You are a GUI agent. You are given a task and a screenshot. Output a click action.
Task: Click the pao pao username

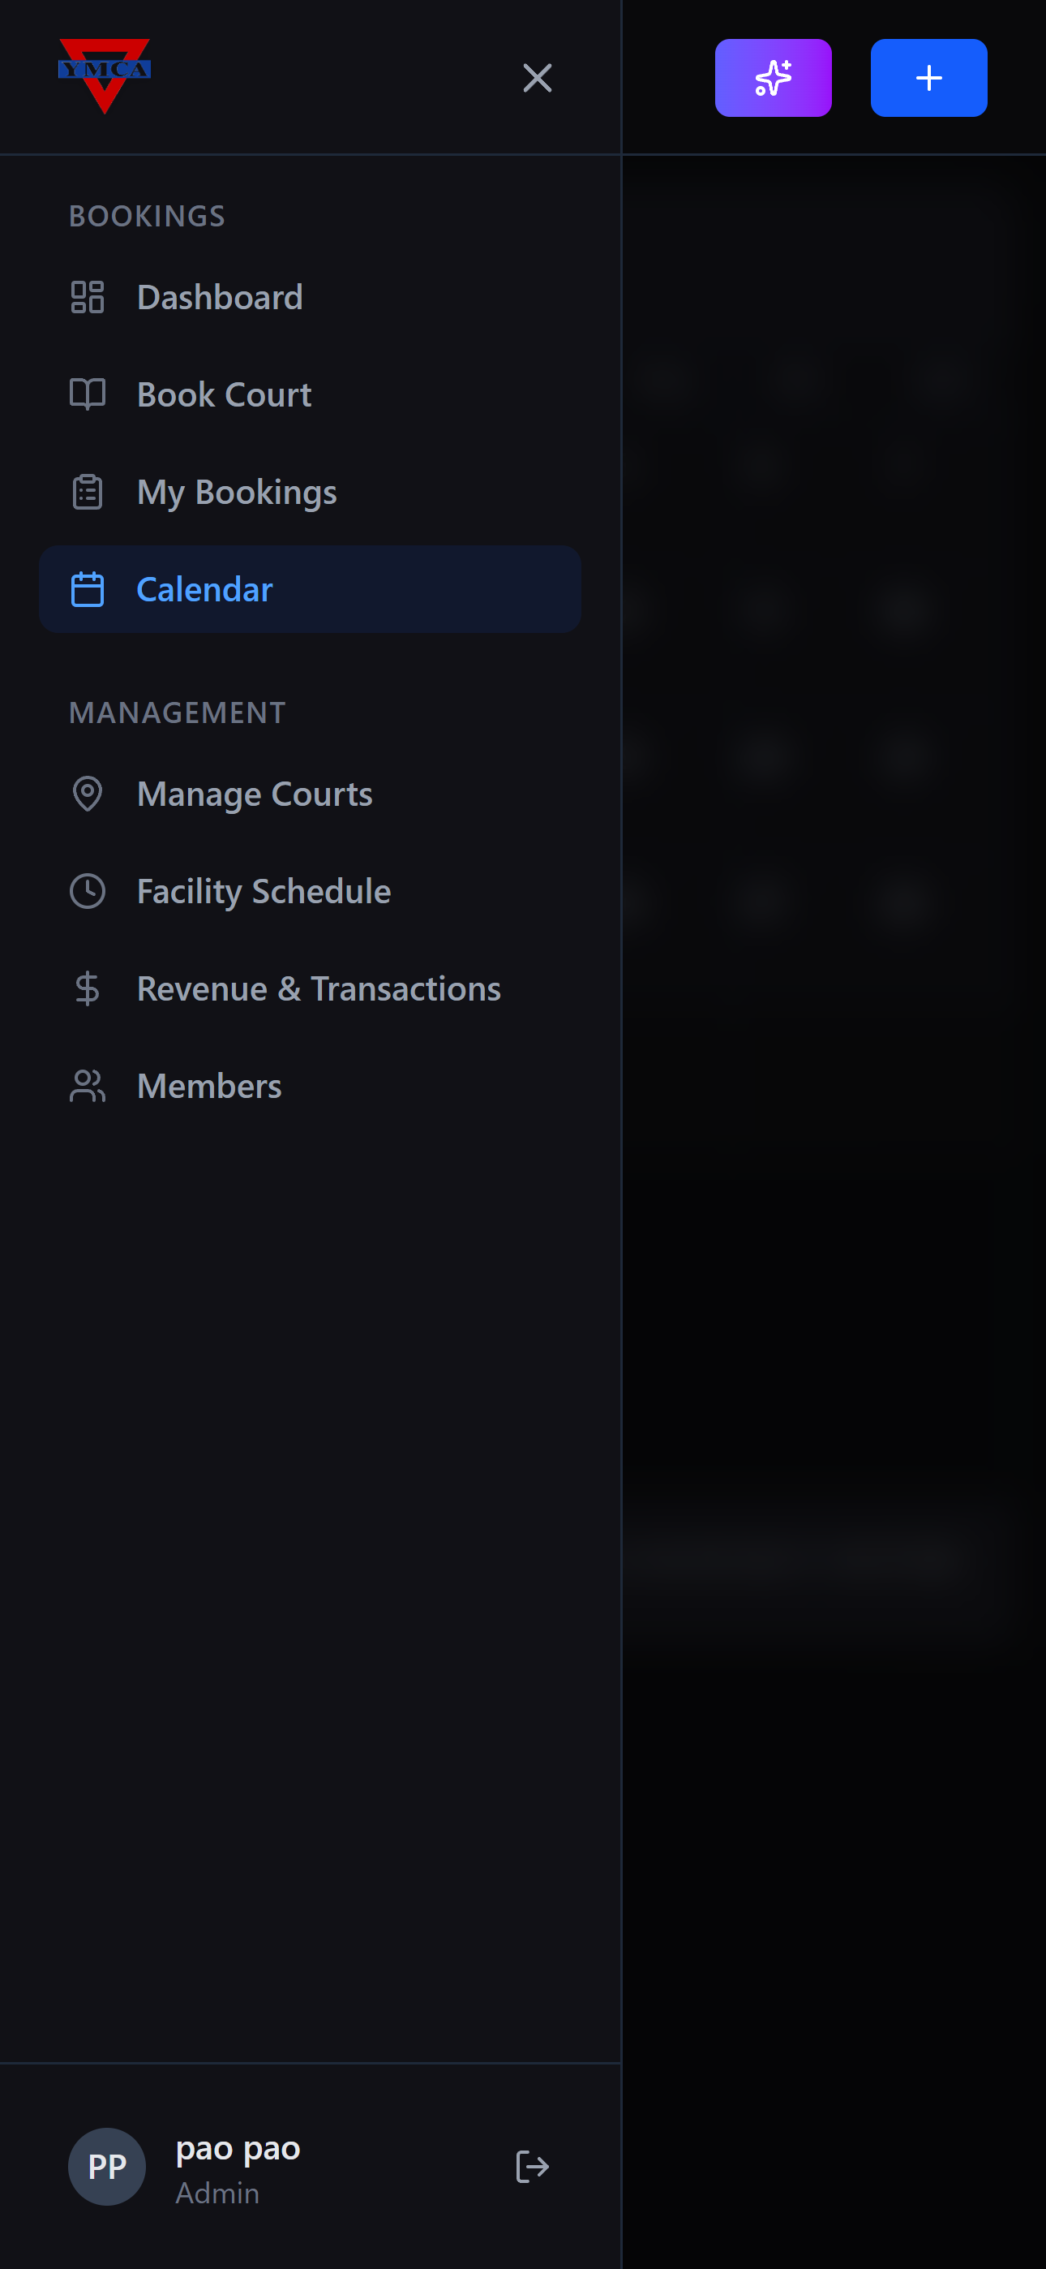click(238, 2149)
